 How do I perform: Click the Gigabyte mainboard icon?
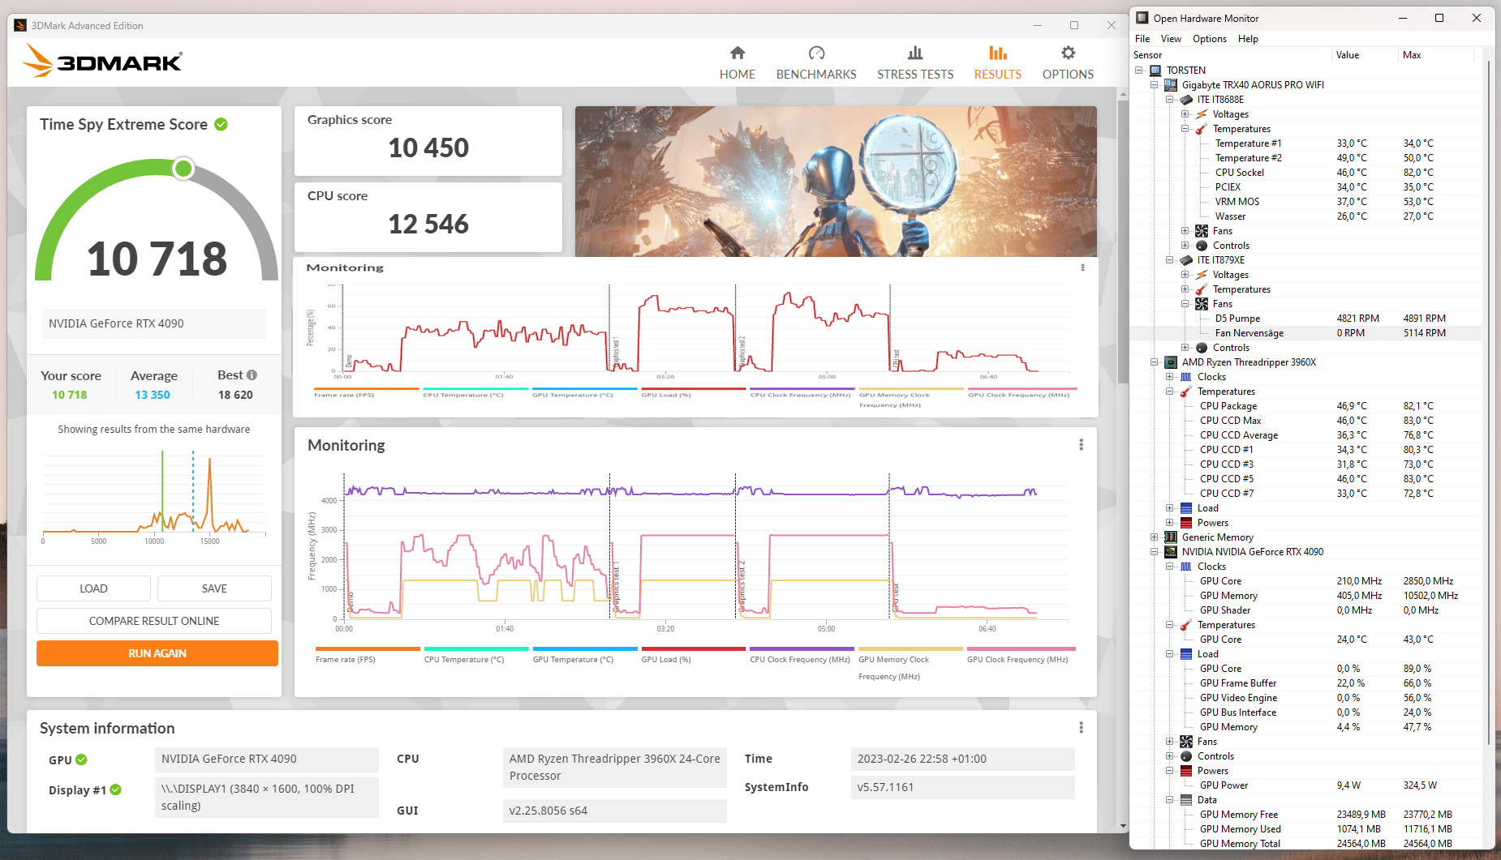(1171, 85)
